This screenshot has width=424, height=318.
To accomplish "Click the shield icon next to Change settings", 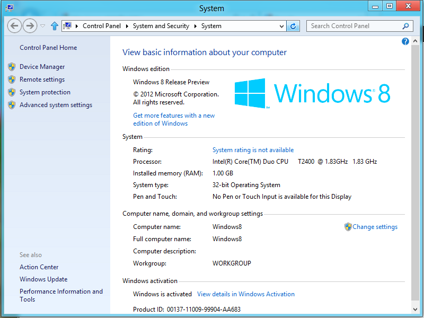I will click(348, 227).
